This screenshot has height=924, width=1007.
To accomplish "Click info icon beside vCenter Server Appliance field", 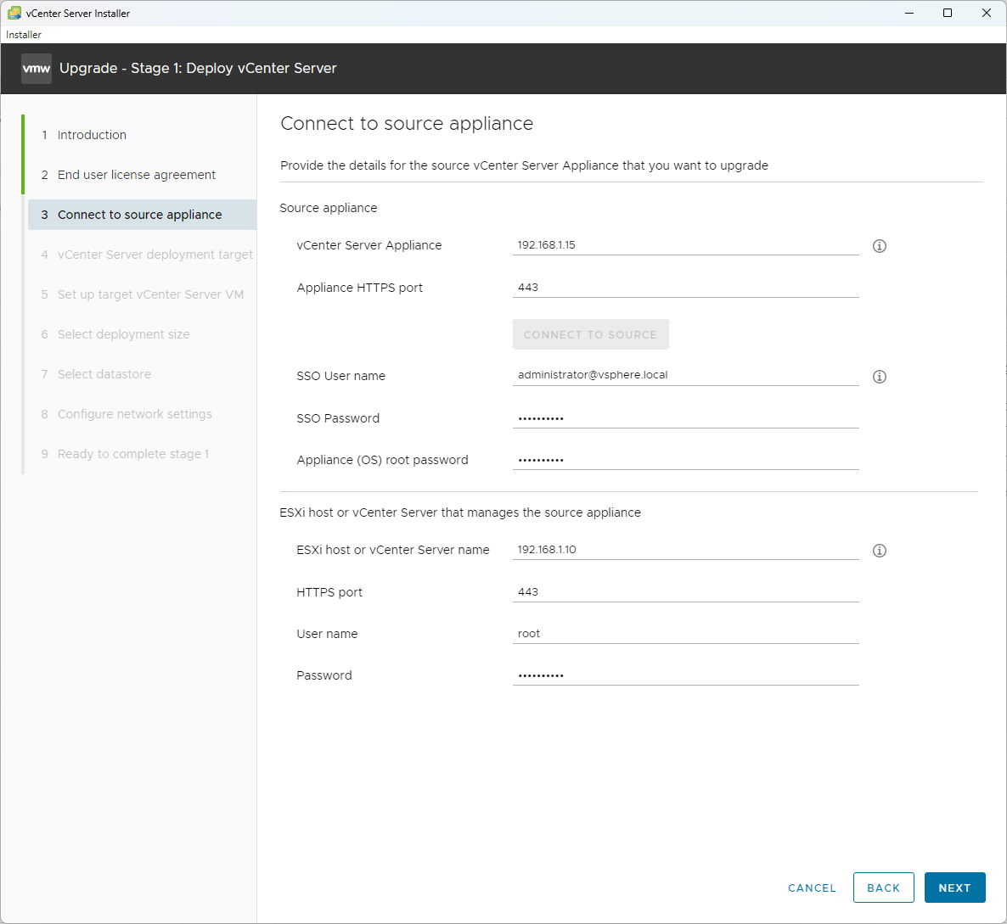I will [x=880, y=246].
